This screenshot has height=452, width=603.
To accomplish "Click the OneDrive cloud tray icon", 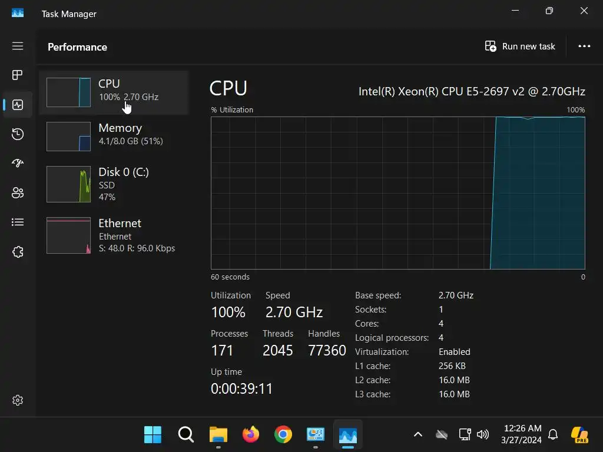I will (442, 435).
